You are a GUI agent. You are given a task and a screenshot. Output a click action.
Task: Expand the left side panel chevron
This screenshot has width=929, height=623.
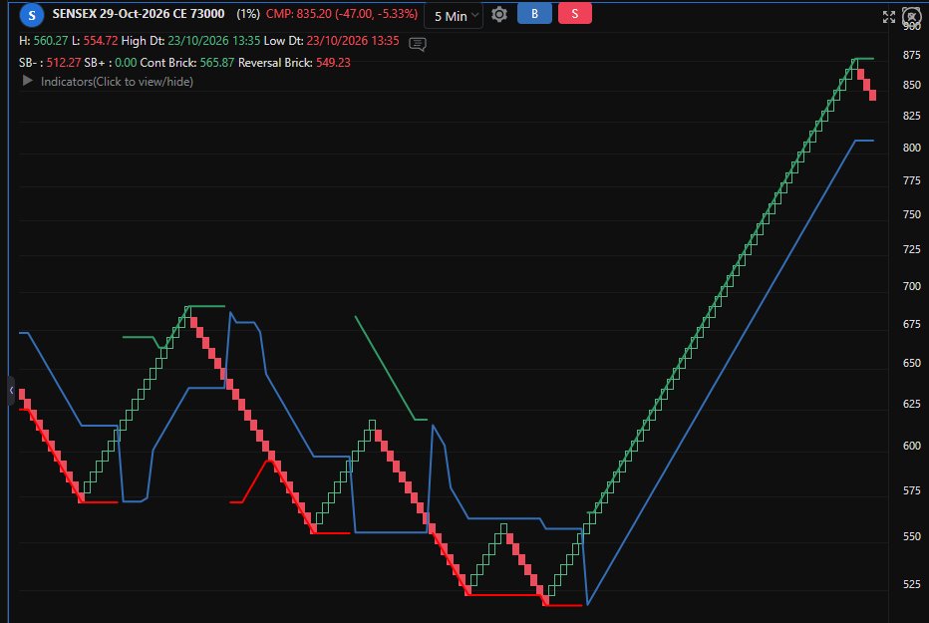pyautogui.click(x=11, y=391)
